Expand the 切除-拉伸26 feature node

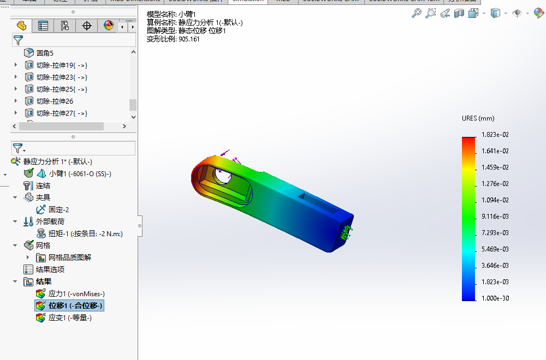coord(16,101)
